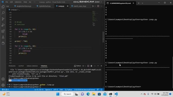Expand cmd window profile dropdown arrow
Viewport: 173px width, 97px height.
(x=142, y=3)
